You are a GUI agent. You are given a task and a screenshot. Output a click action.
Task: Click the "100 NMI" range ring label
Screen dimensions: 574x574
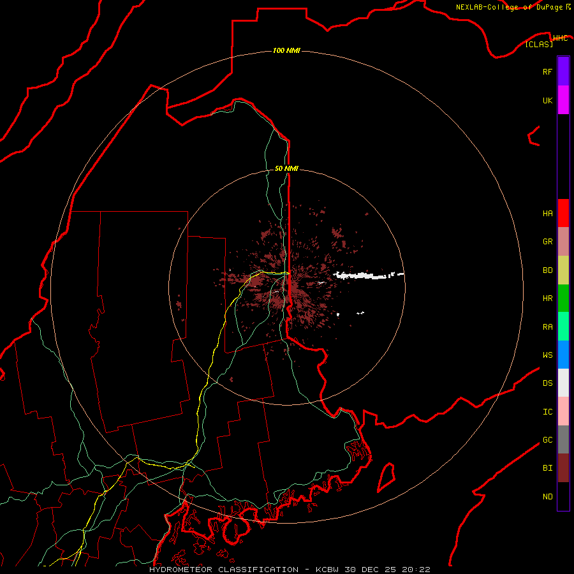click(x=286, y=50)
